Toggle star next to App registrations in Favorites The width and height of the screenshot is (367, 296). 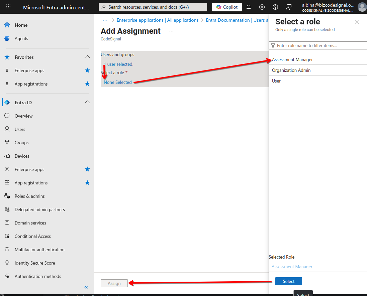click(x=87, y=84)
